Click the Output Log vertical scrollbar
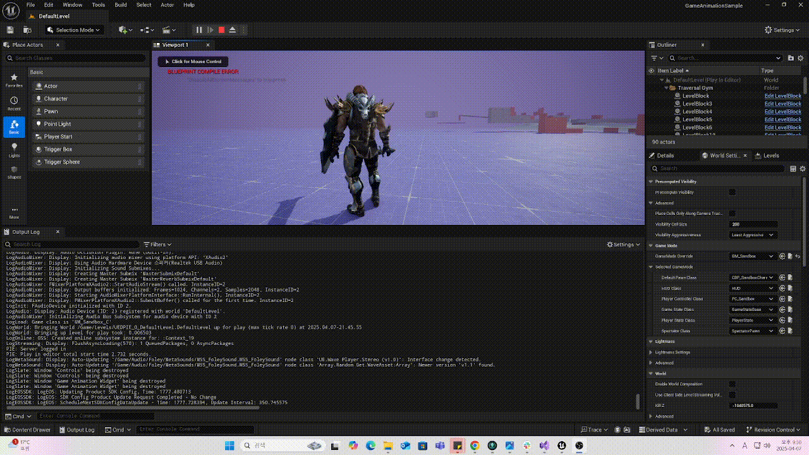The height and width of the screenshot is (455, 809). [x=638, y=401]
